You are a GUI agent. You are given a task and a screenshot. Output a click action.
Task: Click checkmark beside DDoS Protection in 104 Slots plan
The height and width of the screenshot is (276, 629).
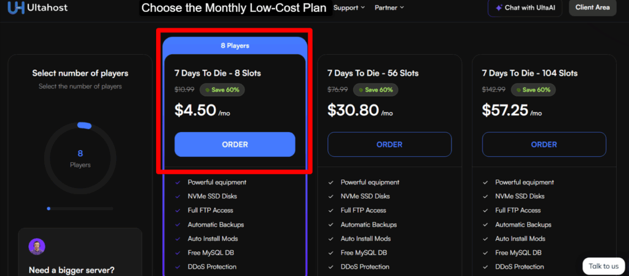(x=485, y=267)
